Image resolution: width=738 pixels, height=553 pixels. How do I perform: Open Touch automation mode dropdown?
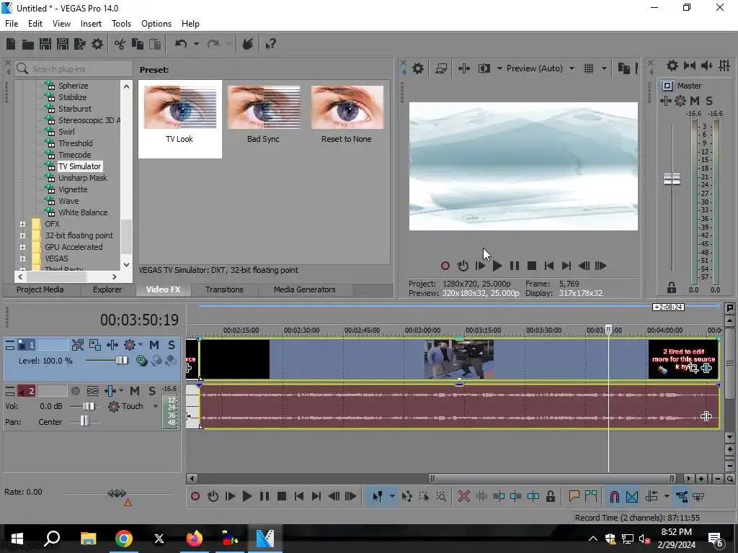click(156, 406)
